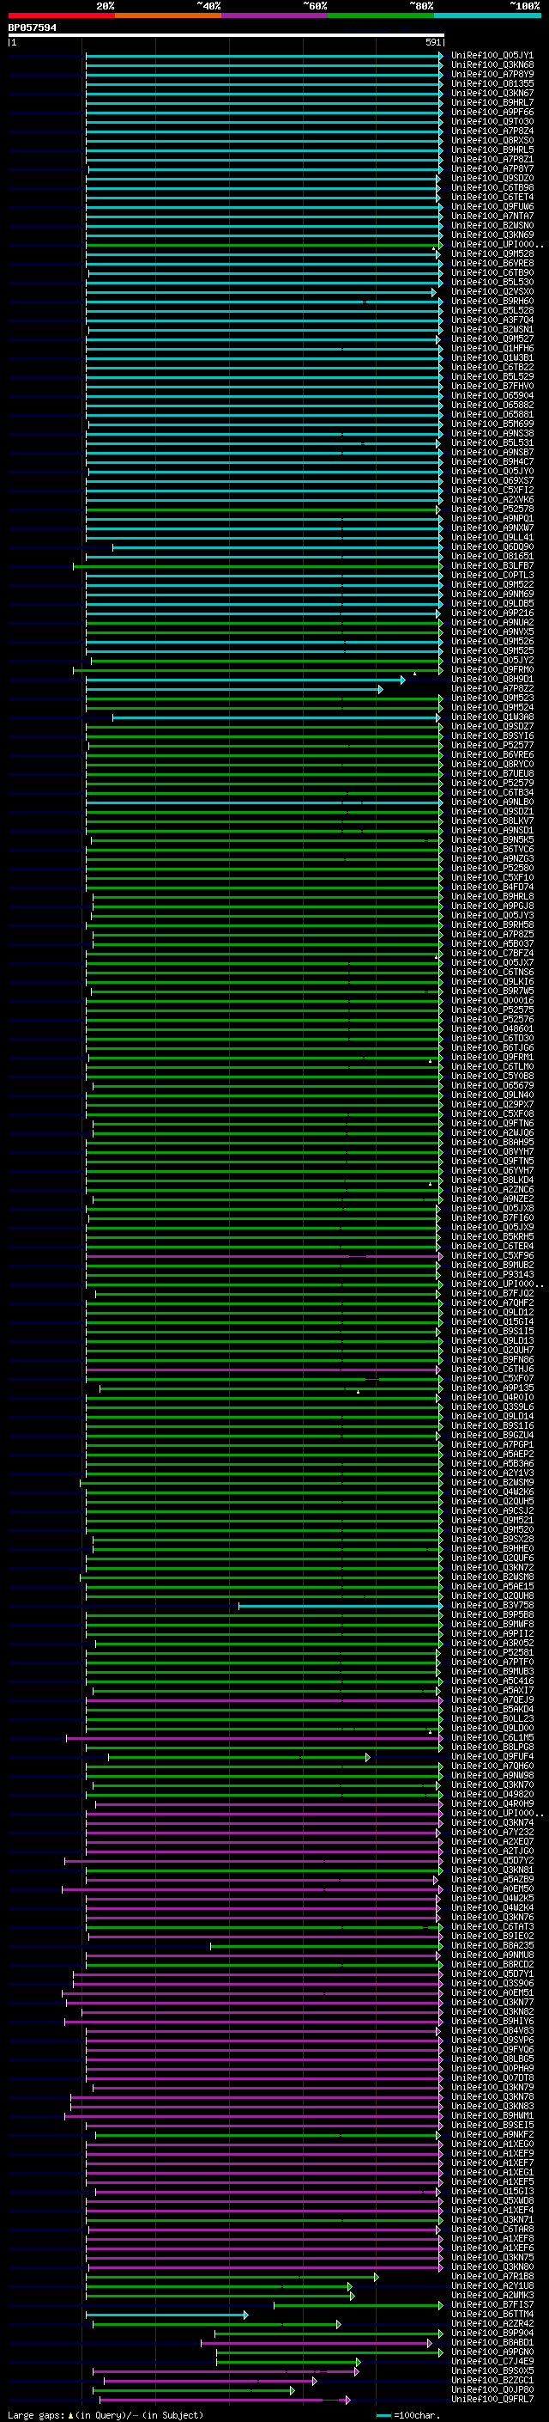
Task: Click the orange ~40% identity legend segment
Action: click(168, 15)
